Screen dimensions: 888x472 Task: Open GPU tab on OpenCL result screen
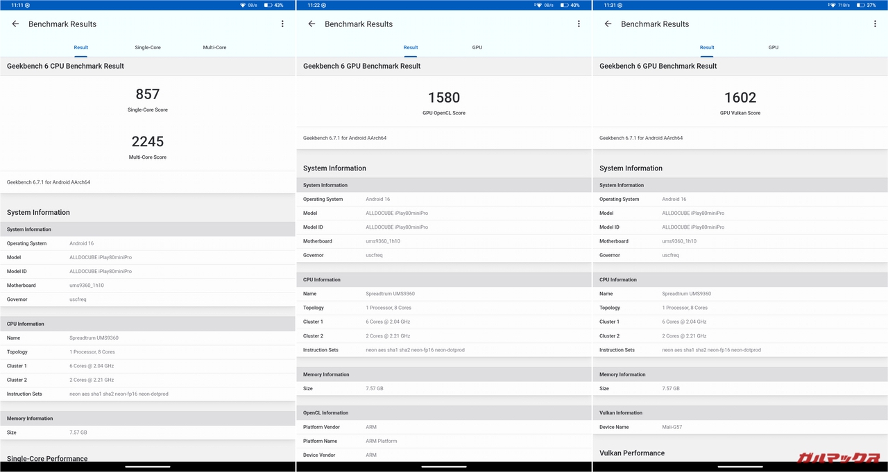tap(477, 47)
